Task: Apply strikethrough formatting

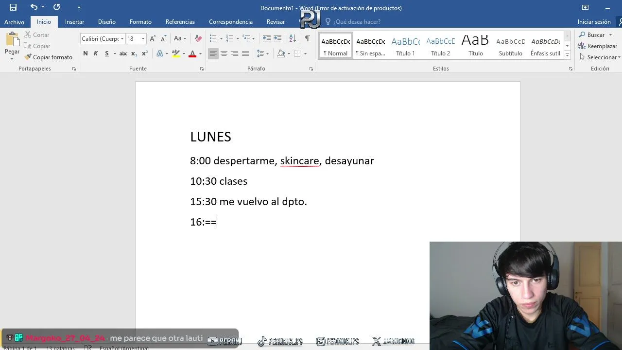Action: point(123,54)
